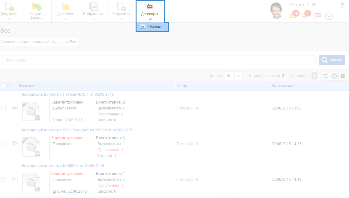The height and width of the screenshot is (198, 349).
Task: Open row menu icon for № 00004 contract
Action: (15, 179)
